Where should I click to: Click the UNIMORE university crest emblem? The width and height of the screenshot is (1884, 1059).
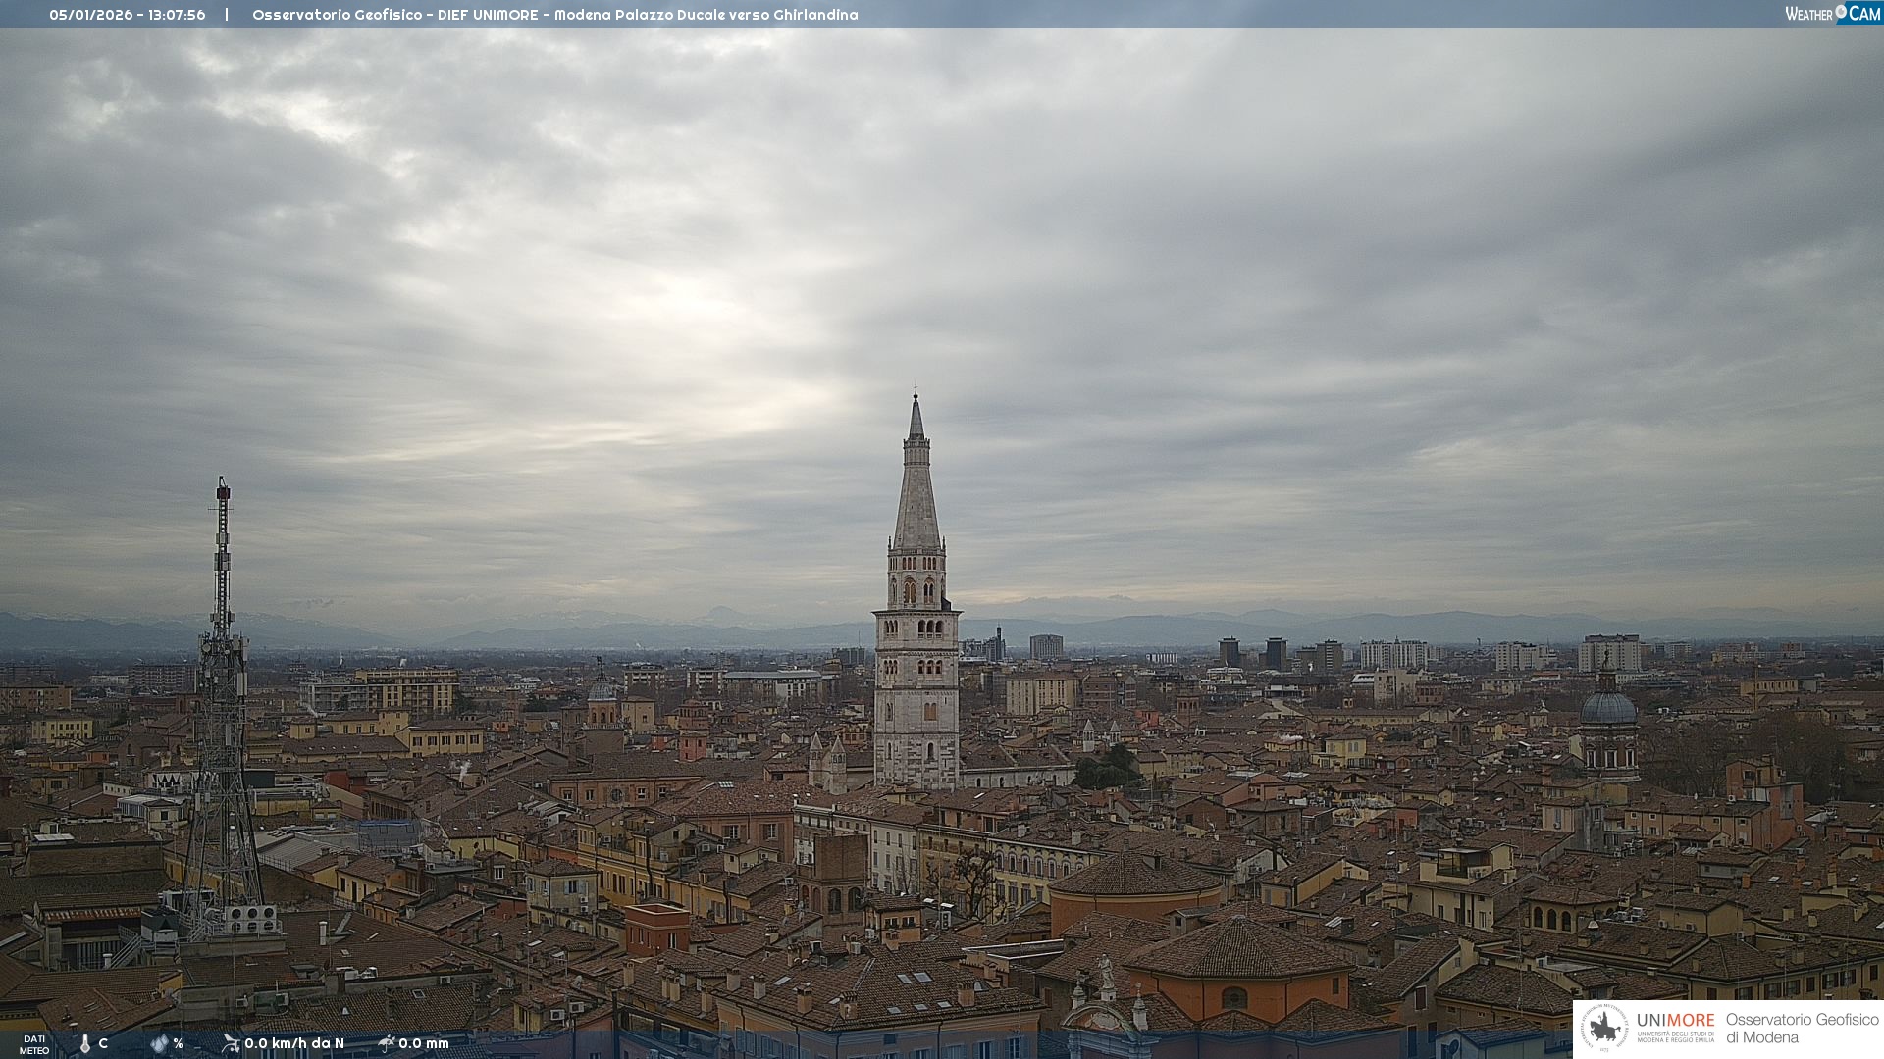[x=1605, y=1028]
